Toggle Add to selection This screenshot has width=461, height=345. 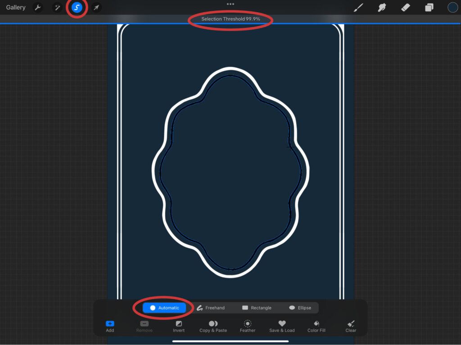coord(110,326)
